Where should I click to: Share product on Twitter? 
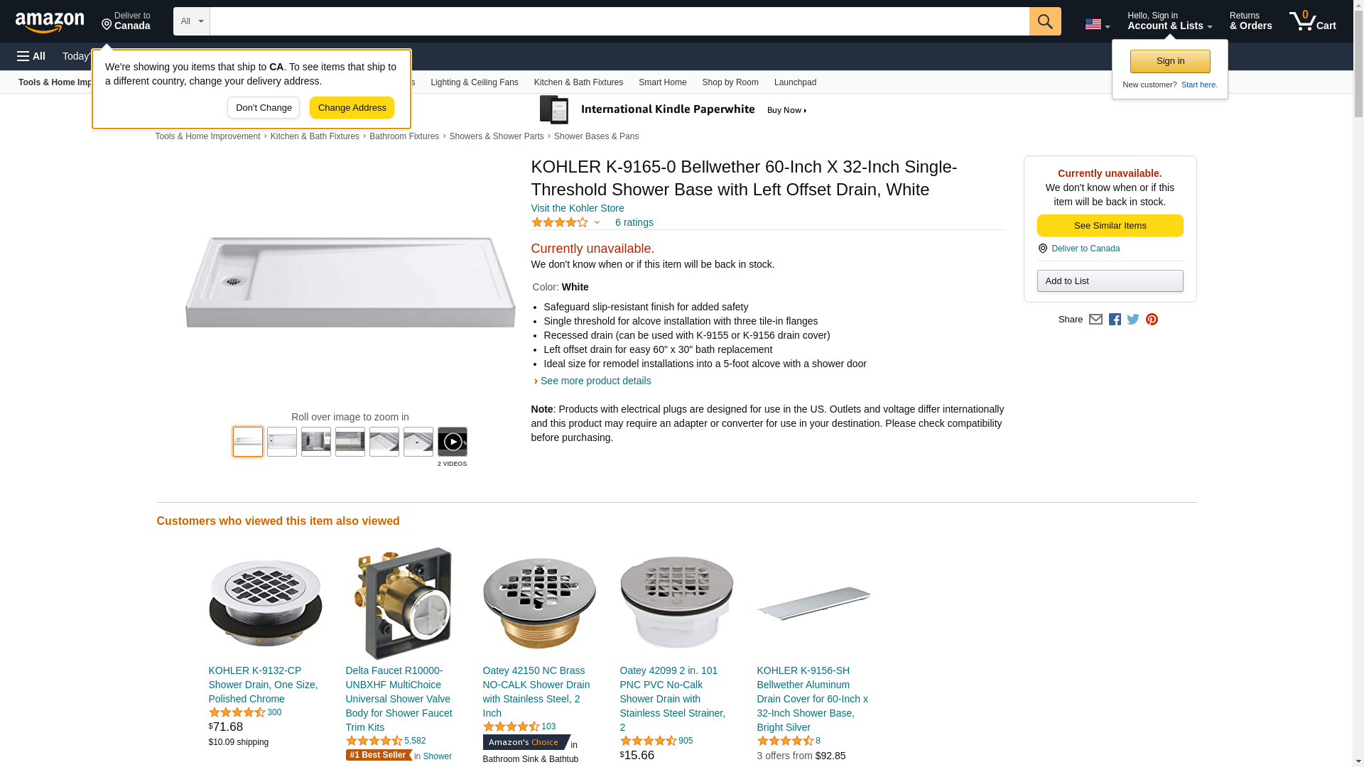(x=1133, y=320)
